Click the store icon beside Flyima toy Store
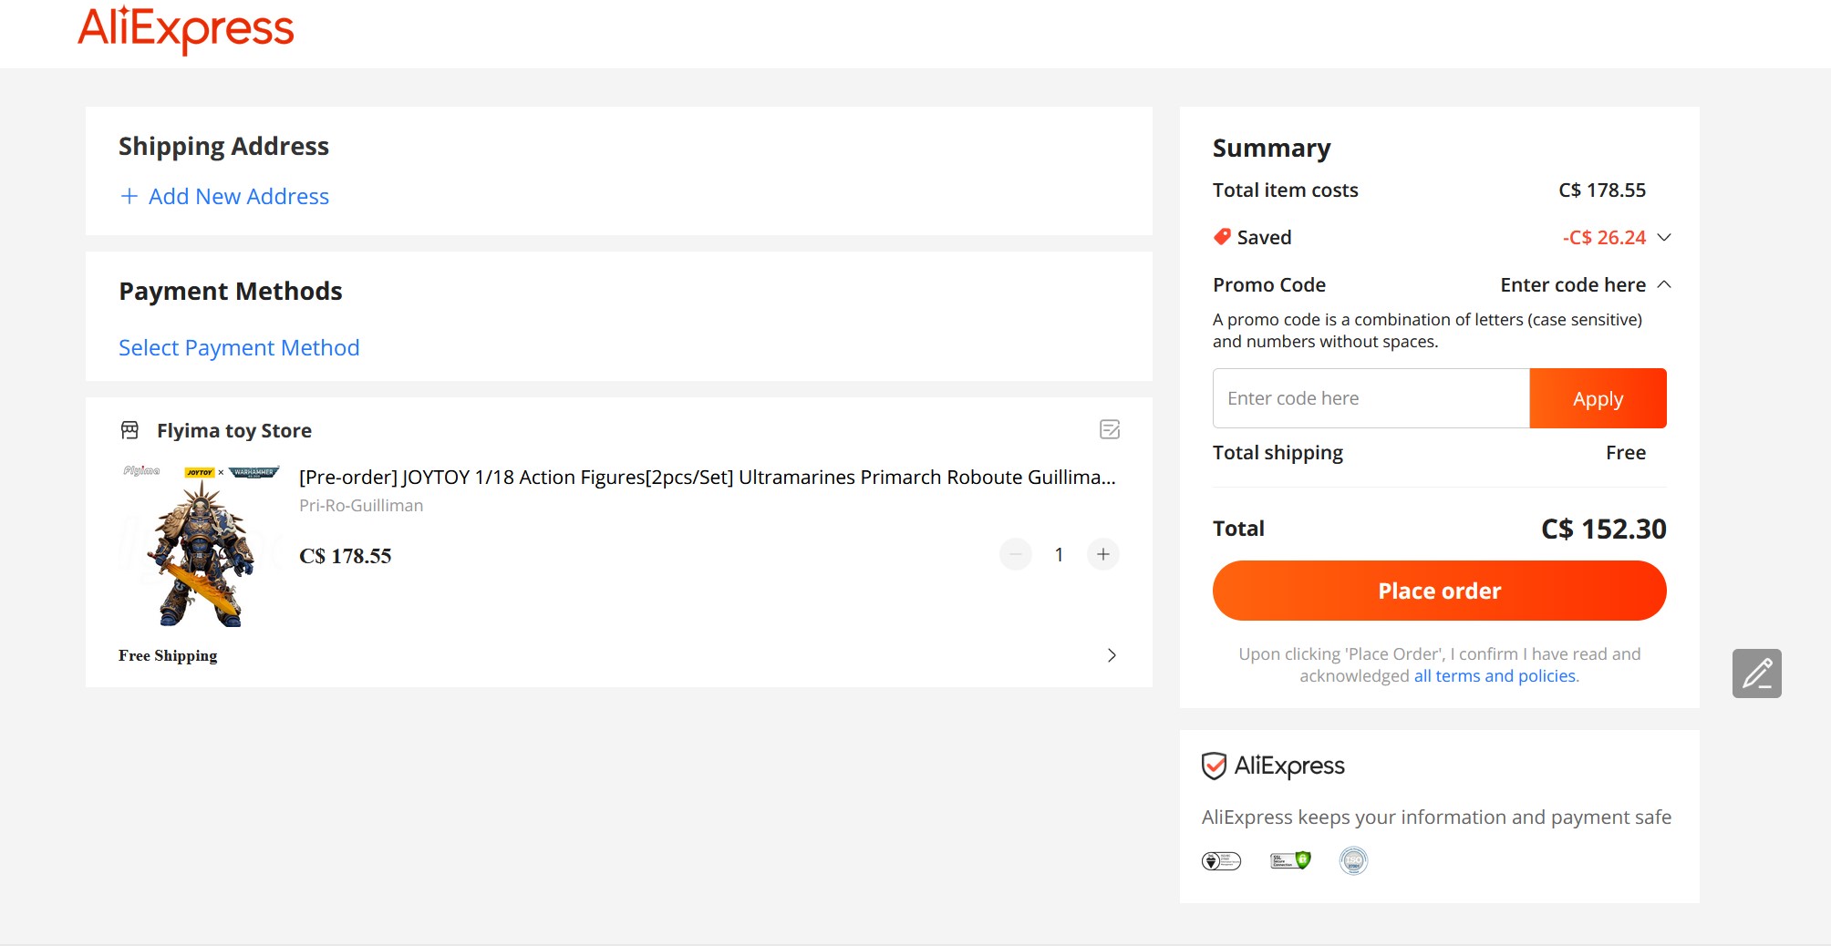This screenshot has width=1831, height=946. (x=130, y=429)
